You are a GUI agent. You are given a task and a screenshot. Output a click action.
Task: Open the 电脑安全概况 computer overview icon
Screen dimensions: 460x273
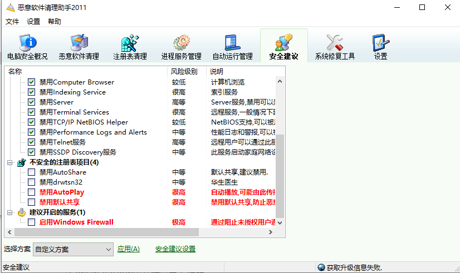click(x=27, y=43)
